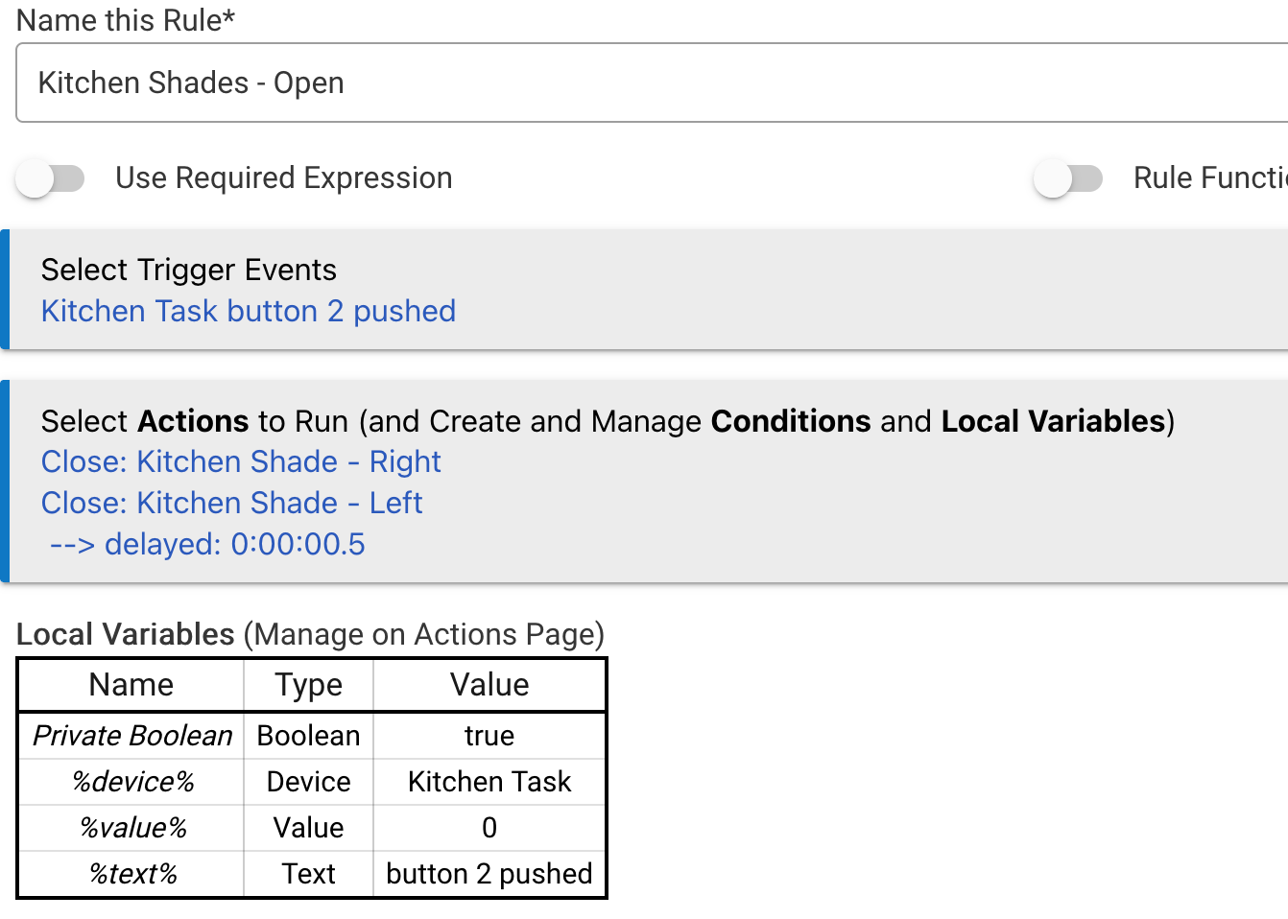Select the %text% variable name cell
The image size is (1288, 919).
(x=132, y=874)
